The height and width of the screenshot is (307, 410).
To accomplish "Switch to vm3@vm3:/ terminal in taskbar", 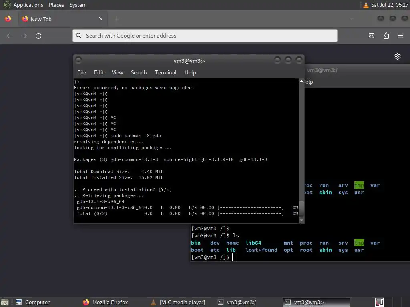I will (237, 302).
